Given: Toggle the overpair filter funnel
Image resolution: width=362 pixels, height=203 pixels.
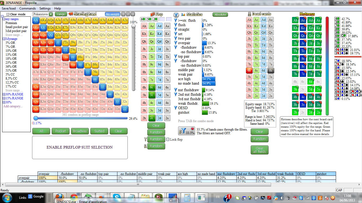Looking at the screenshot, I should tap(175, 43).
